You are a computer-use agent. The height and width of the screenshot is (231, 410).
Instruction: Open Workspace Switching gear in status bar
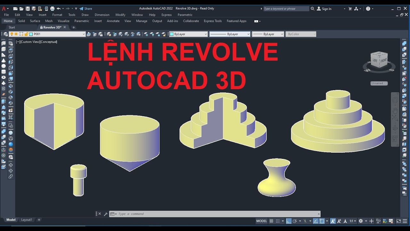[361, 221]
